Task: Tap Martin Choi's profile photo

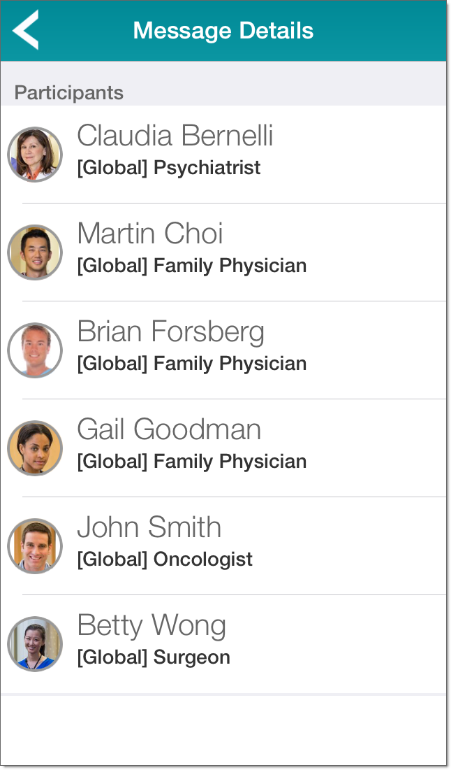Action: pyautogui.click(x=35, y=252)
